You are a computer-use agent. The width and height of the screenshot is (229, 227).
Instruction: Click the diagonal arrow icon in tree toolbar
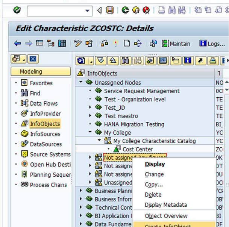[200, 61]
